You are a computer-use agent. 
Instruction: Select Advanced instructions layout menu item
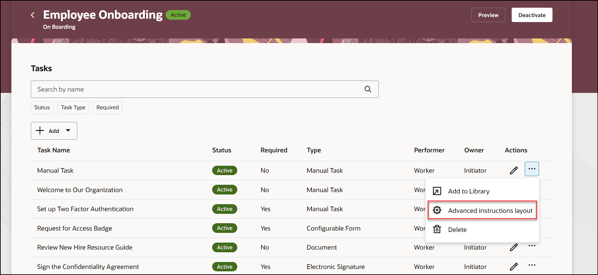click(x=482, y=210)
